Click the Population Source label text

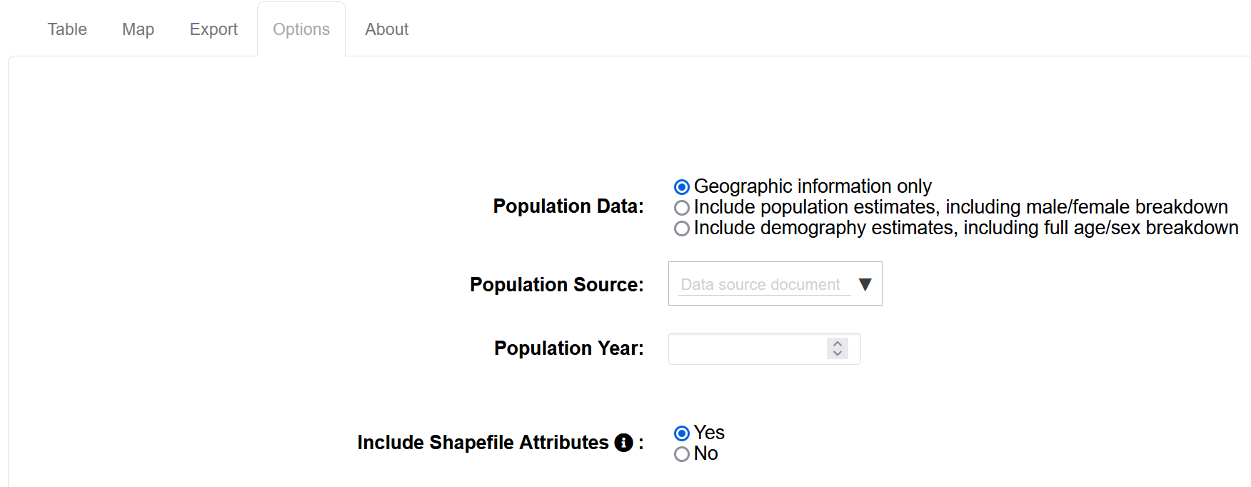pos(556,284)
